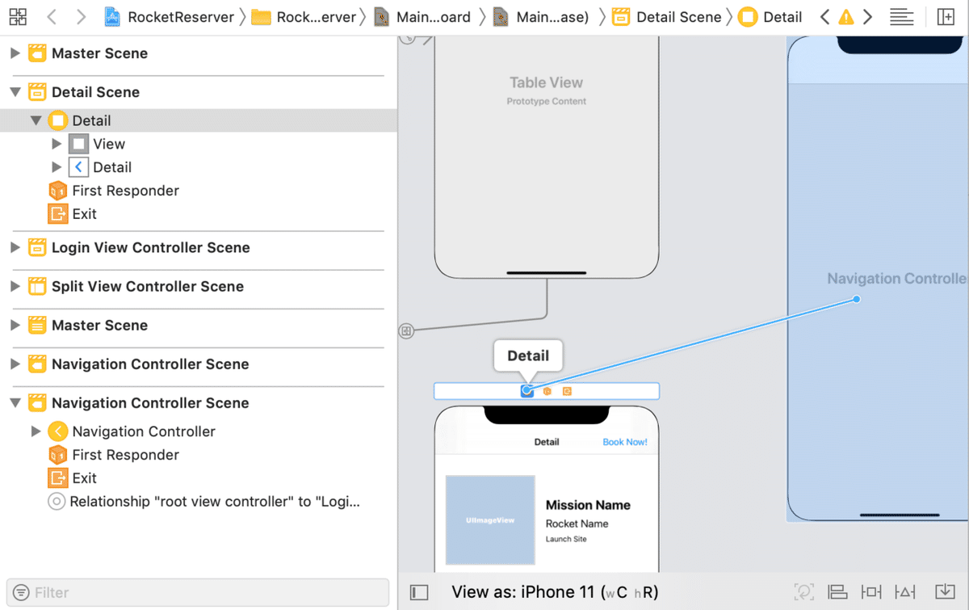The image size is (969, 610).
Task: Select the Navigation Controller scene on canvas
Action: (879, 279)
